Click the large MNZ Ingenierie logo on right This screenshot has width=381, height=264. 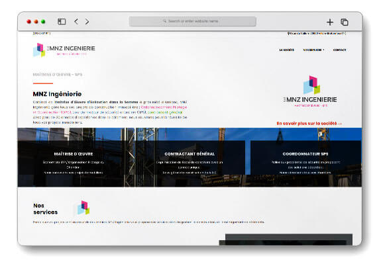click(310, 91)
